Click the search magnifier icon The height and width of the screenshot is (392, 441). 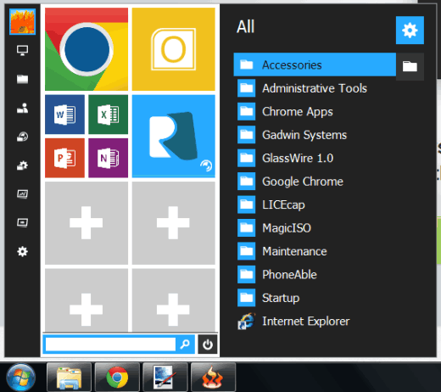pos(185,344)
